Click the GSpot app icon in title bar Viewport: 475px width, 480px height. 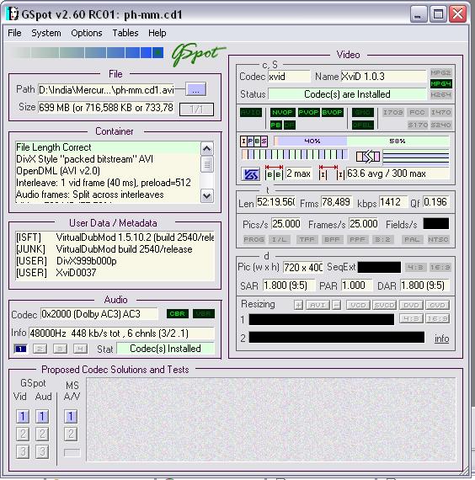13,13
